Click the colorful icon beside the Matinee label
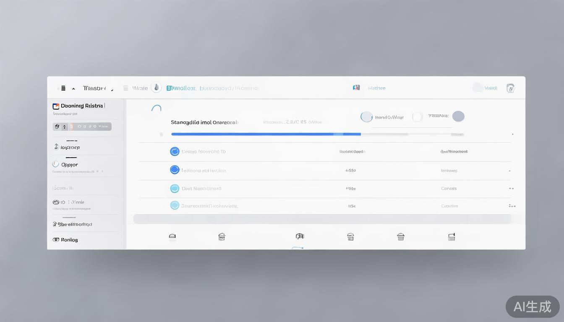This screenshot has height=322, width=564. click(x=356, y=88)
